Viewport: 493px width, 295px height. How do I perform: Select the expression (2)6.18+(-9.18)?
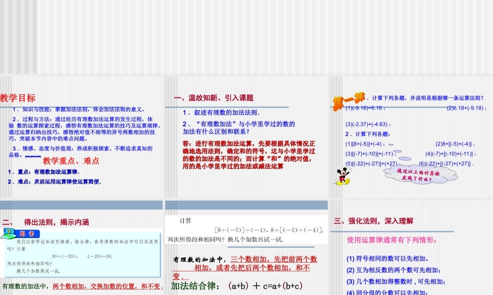(x=466, y=108)
